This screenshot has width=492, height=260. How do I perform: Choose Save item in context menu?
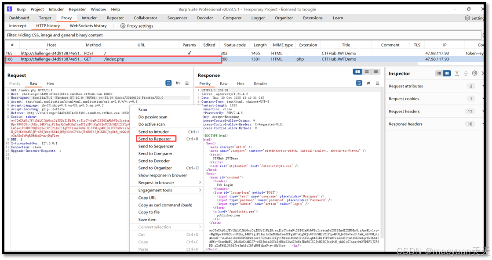[166, 219]
